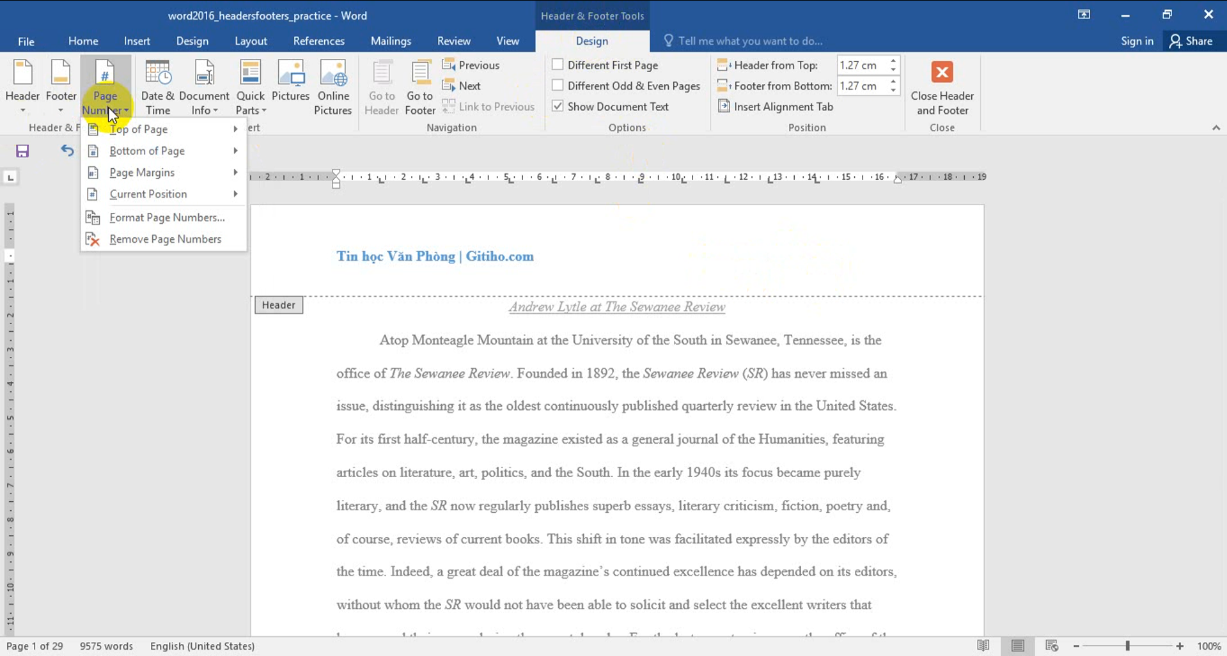Image resolution: width=1227 pixels, height=656 pixels.
Task: Select Header & Footer Tools Design tab
Action: [x=592, y=41]
